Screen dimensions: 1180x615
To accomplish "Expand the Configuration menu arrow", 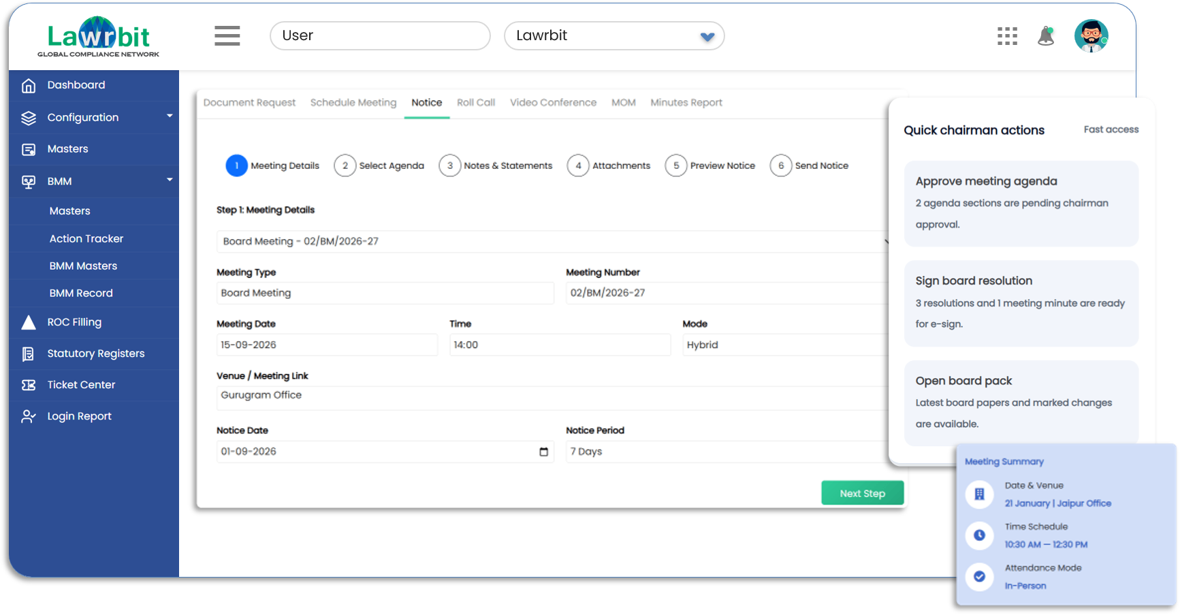I will (x=170, y=116).
